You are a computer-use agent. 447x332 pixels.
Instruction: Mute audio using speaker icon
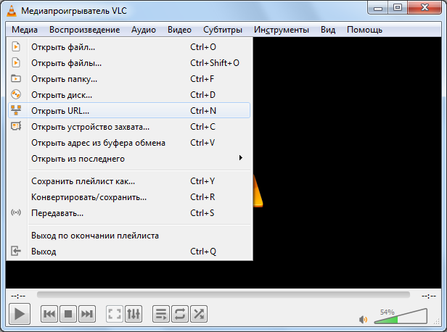[x=364, y=318]
